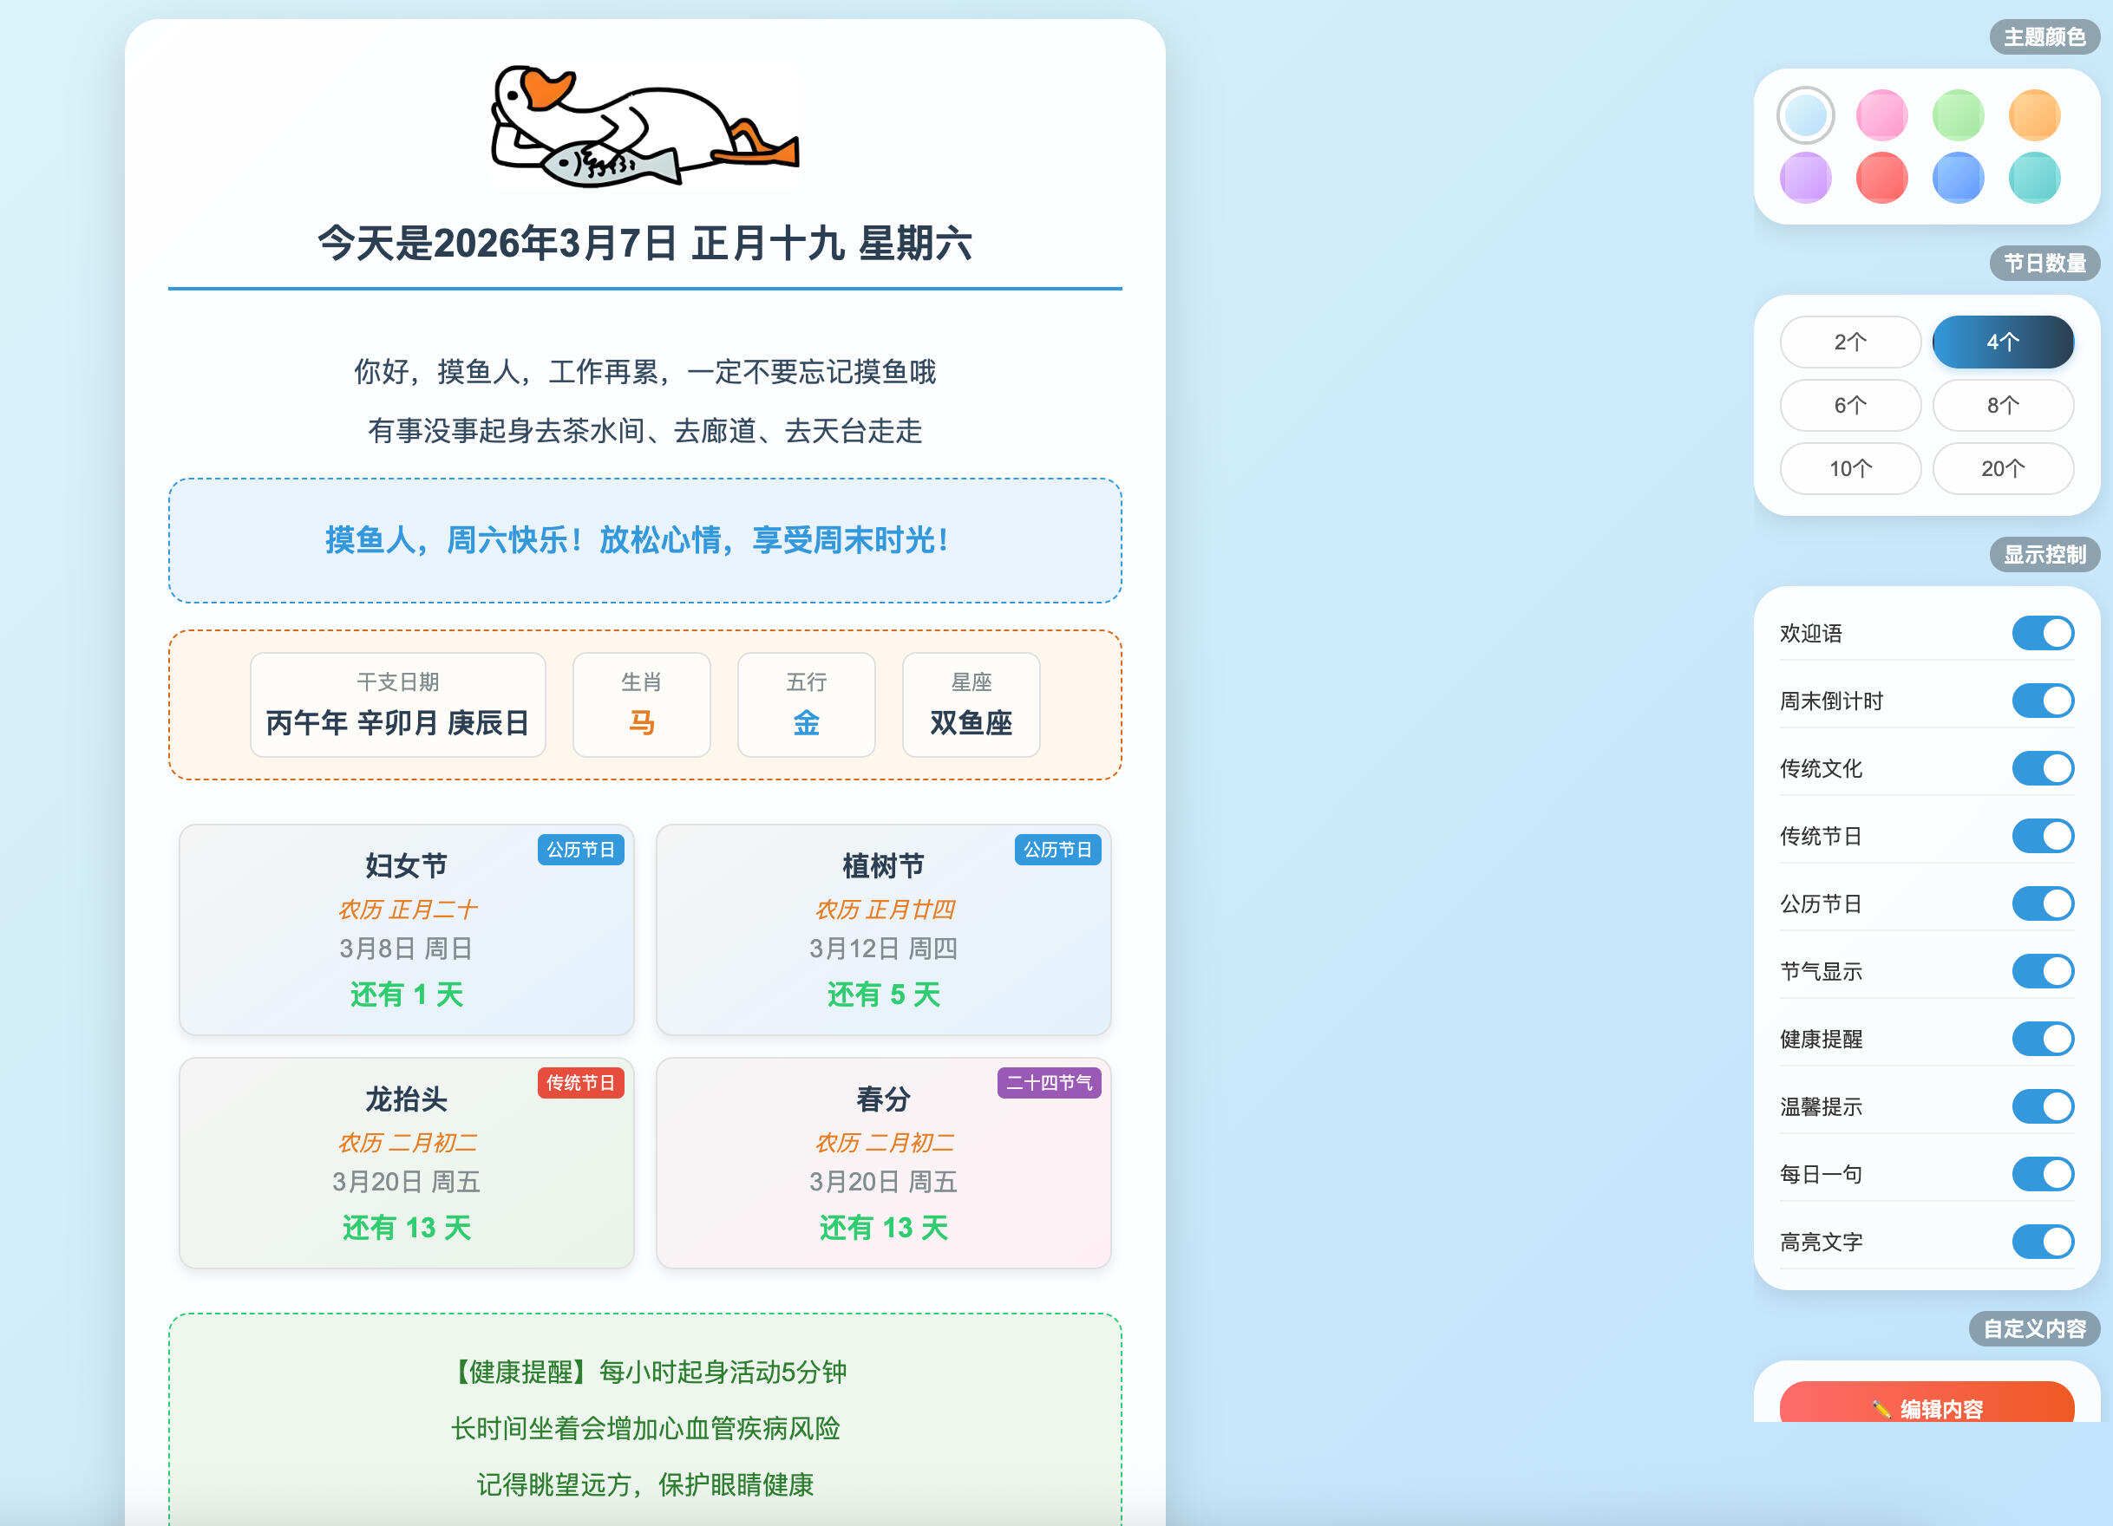Disable the 欢迎语 toggle
This screenshot has height=1526, width=2113.
click(2043, 633)
